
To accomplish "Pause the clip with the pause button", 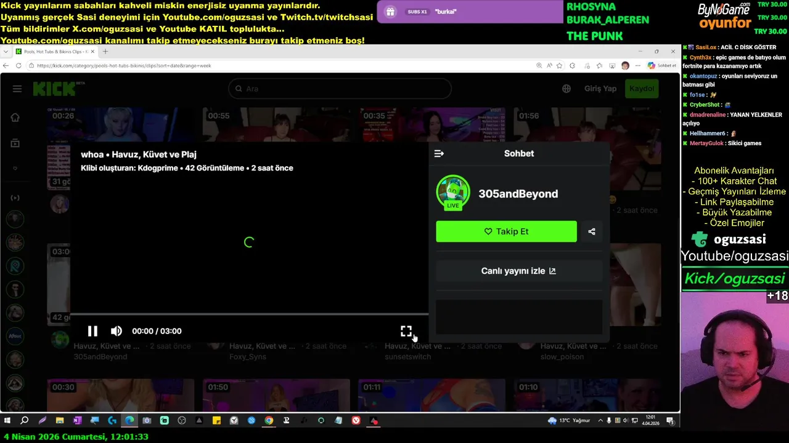I will (x=92, y=331).
